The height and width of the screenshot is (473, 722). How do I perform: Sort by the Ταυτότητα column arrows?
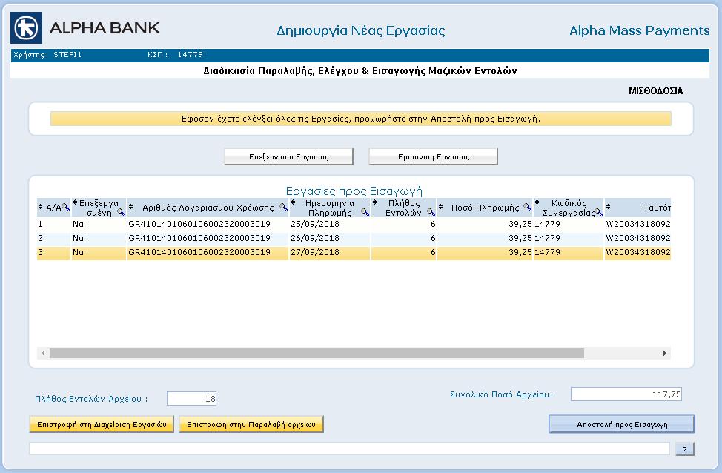tap(609, 207)
